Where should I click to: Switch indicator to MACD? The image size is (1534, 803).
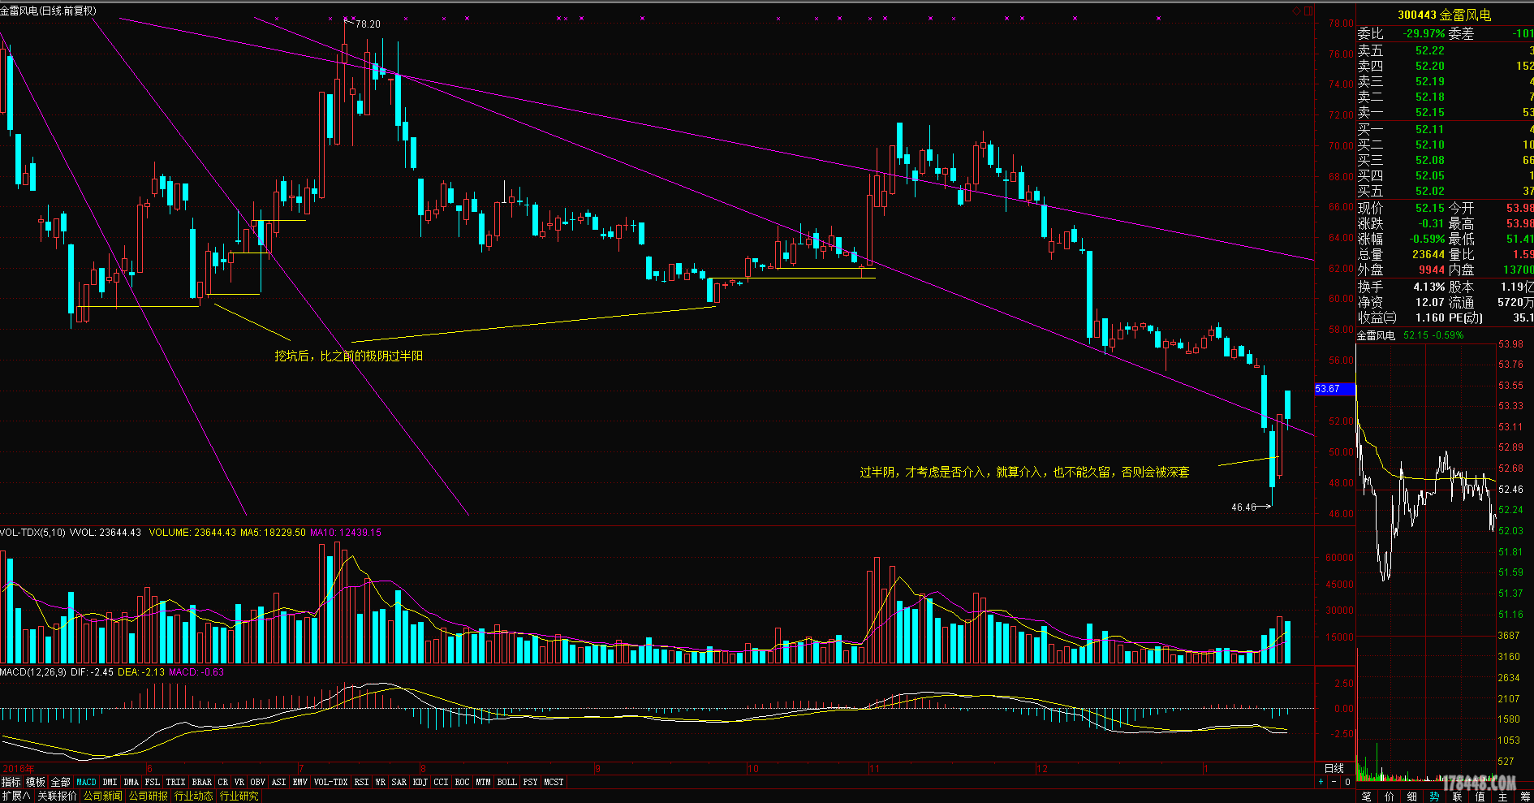pos(86,782)
